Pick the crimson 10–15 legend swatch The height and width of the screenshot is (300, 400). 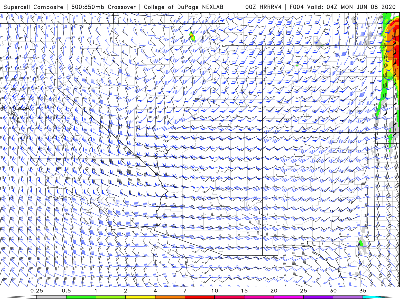(x=229, y=297)
